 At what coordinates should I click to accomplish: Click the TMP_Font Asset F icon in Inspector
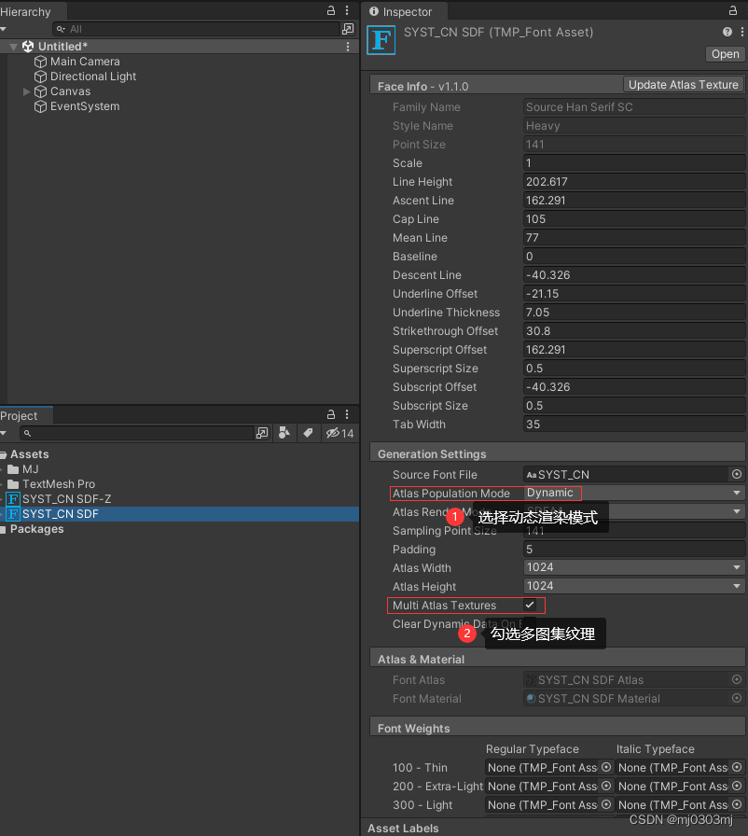[381, 40]
